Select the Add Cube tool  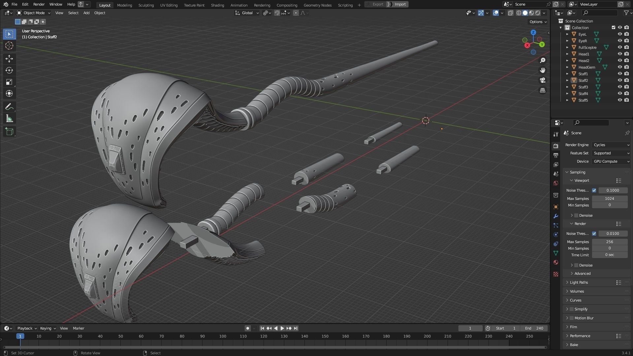click(x=9, y=132)
